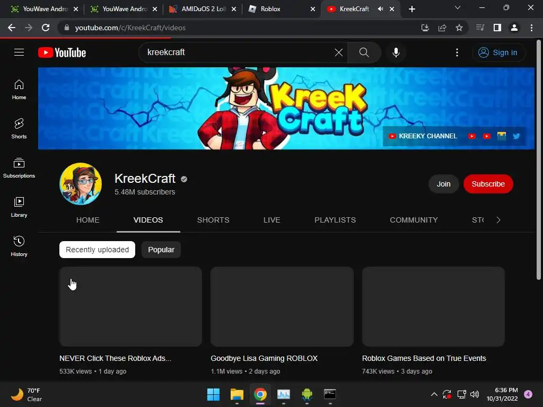Close the Roblox browser tab
543x407 pixels.
tap(313, 9)
